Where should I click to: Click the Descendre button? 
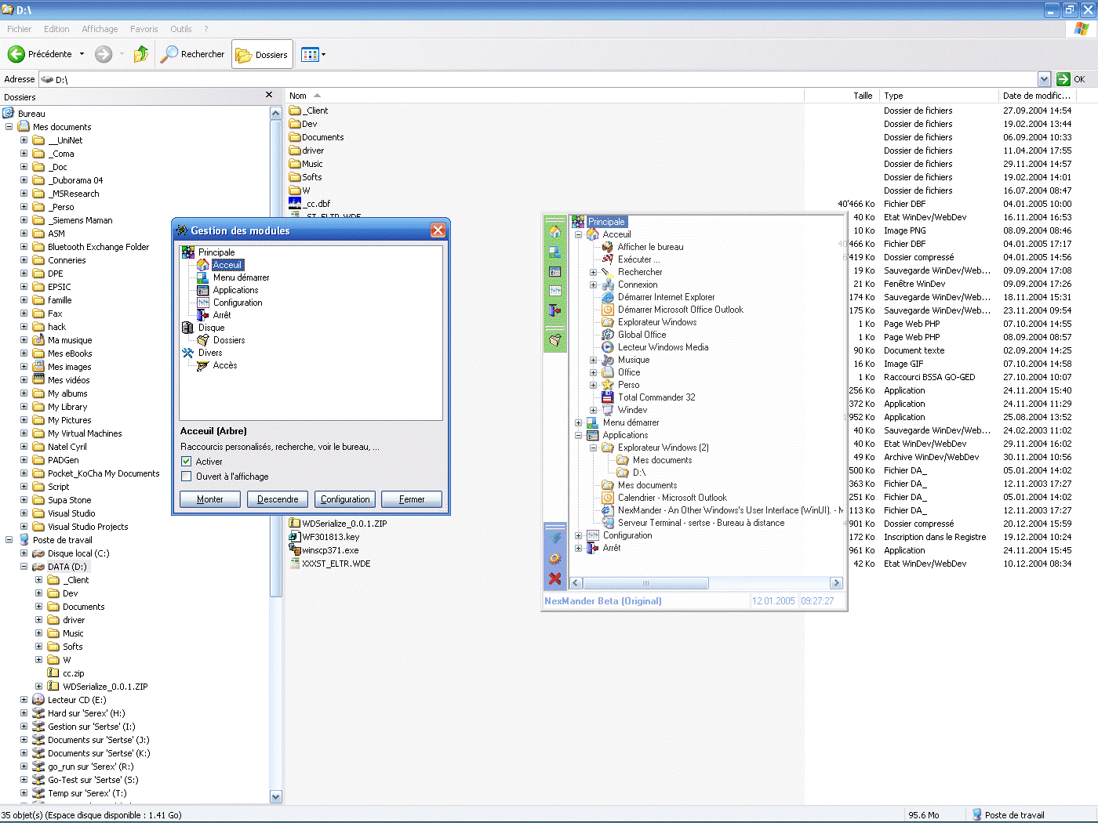[278, 499]
